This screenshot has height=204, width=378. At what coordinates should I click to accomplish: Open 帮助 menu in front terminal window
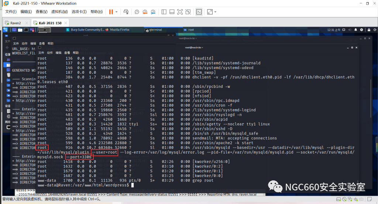(x=76, y=53)
